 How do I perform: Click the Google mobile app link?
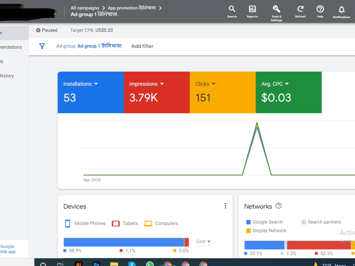7,249
